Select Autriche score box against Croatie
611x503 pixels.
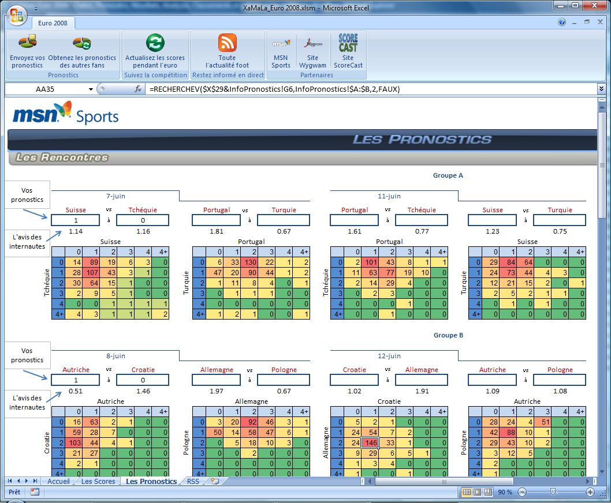(x=76, y=380)
